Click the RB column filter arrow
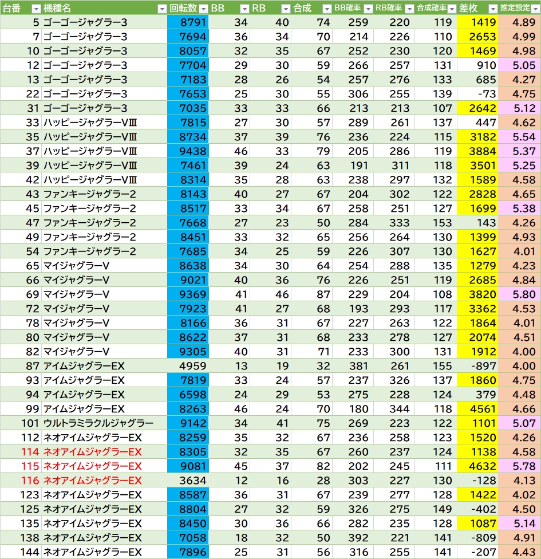The height and width of the screenshot is (559, 541). pyautogui.click(x=285, y=9)
